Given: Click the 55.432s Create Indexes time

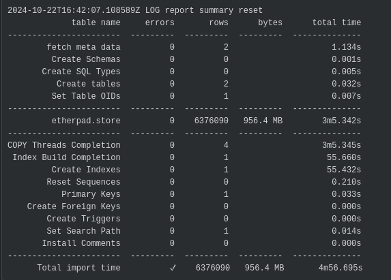Looking at the screenshot, I should click(344, 170).
